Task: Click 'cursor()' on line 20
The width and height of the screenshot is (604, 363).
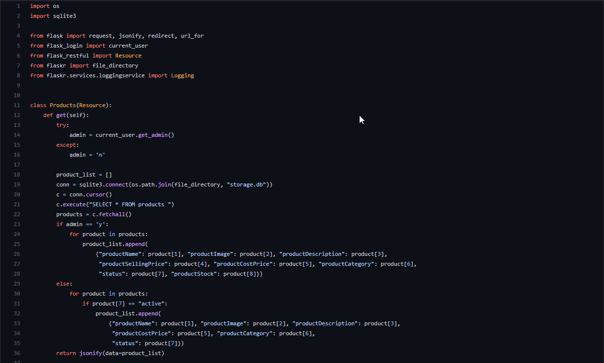Action: [x=99, y=194]
